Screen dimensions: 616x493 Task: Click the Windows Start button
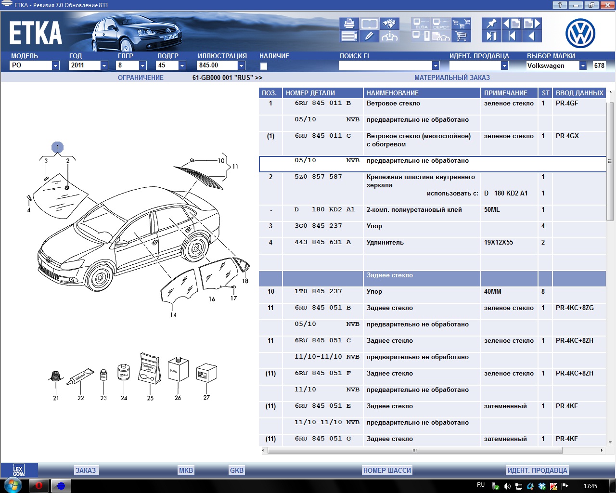(x=12, y=485)
